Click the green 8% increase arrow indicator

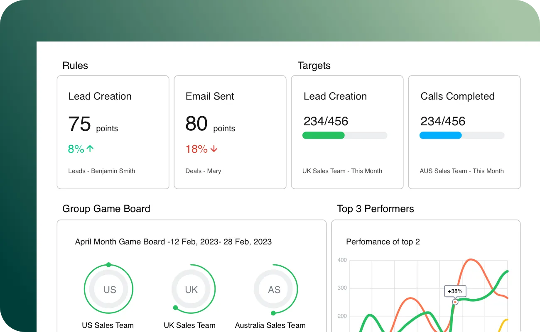click(81, 149)
